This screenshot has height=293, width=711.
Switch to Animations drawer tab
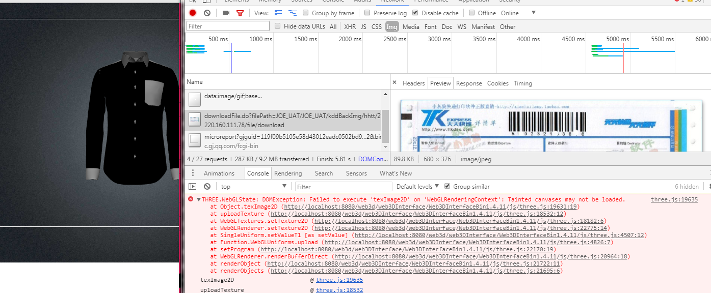[x=219, y=173]
